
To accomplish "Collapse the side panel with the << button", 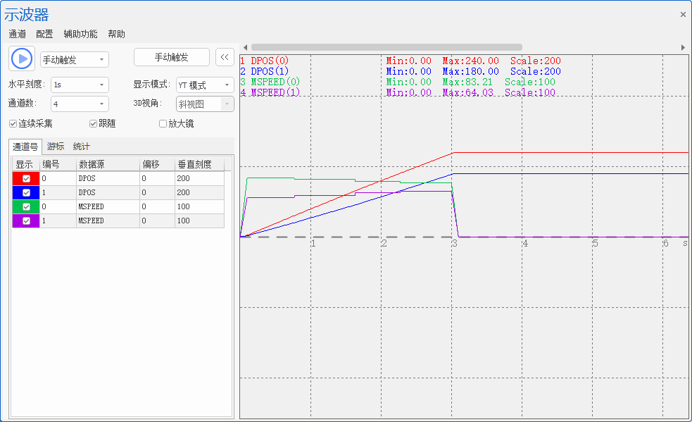I will click(225, 57).
